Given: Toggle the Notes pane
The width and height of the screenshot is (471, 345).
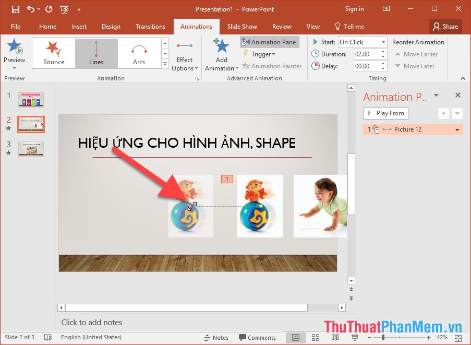Looking at the screenshot, I should (216, 338).
